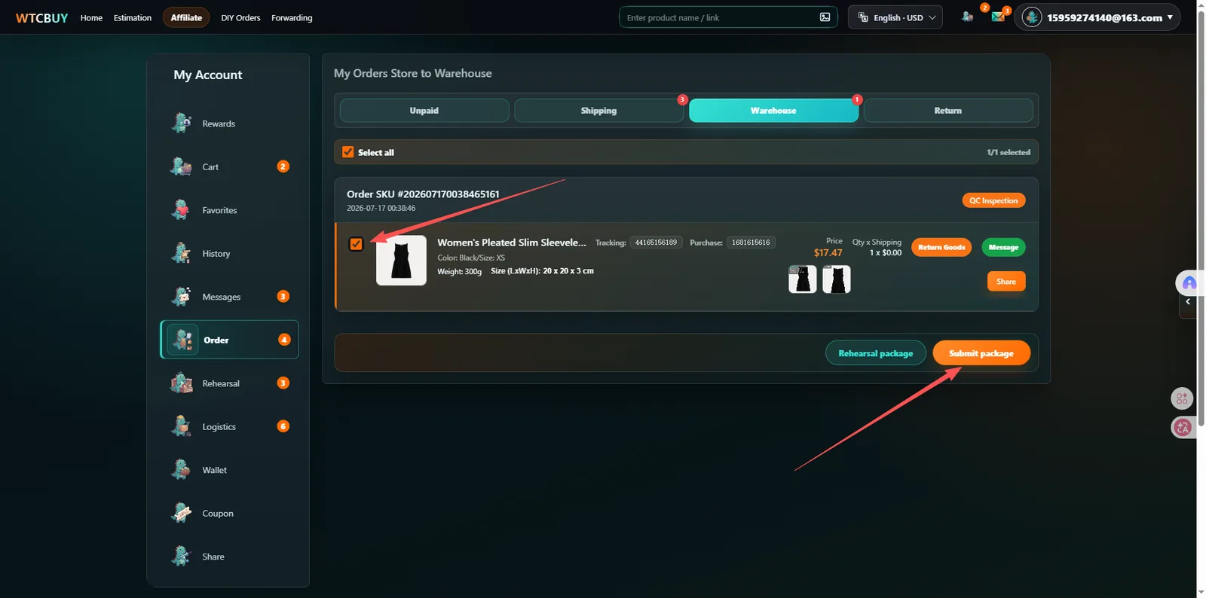
Task: Click the Logistics dinosaur icon
Action: pyautogui.click(x=181, y=426)
